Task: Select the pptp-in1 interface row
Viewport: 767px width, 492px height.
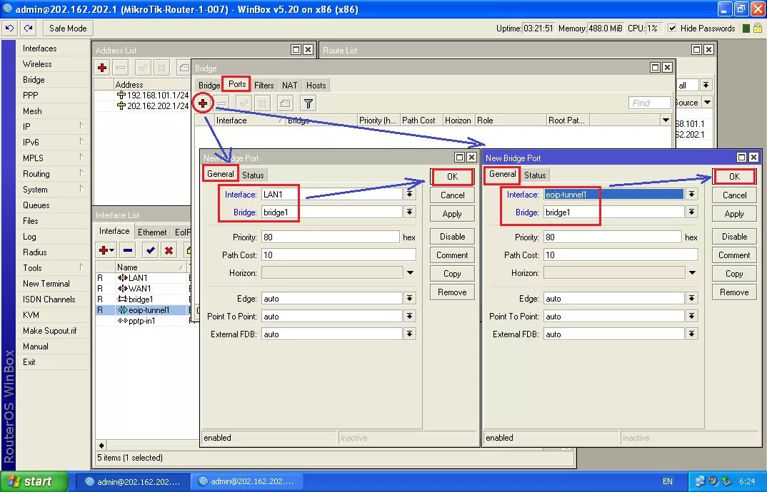Action: pos(142,320)
